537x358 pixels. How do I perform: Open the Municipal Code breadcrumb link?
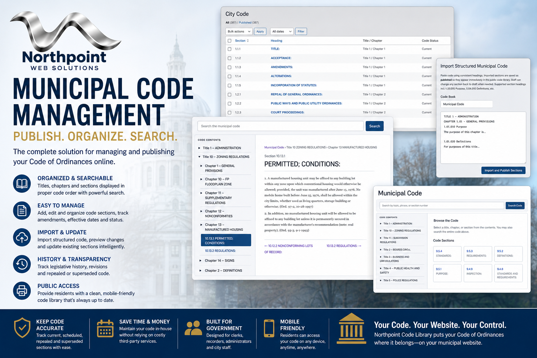(274, 148)
